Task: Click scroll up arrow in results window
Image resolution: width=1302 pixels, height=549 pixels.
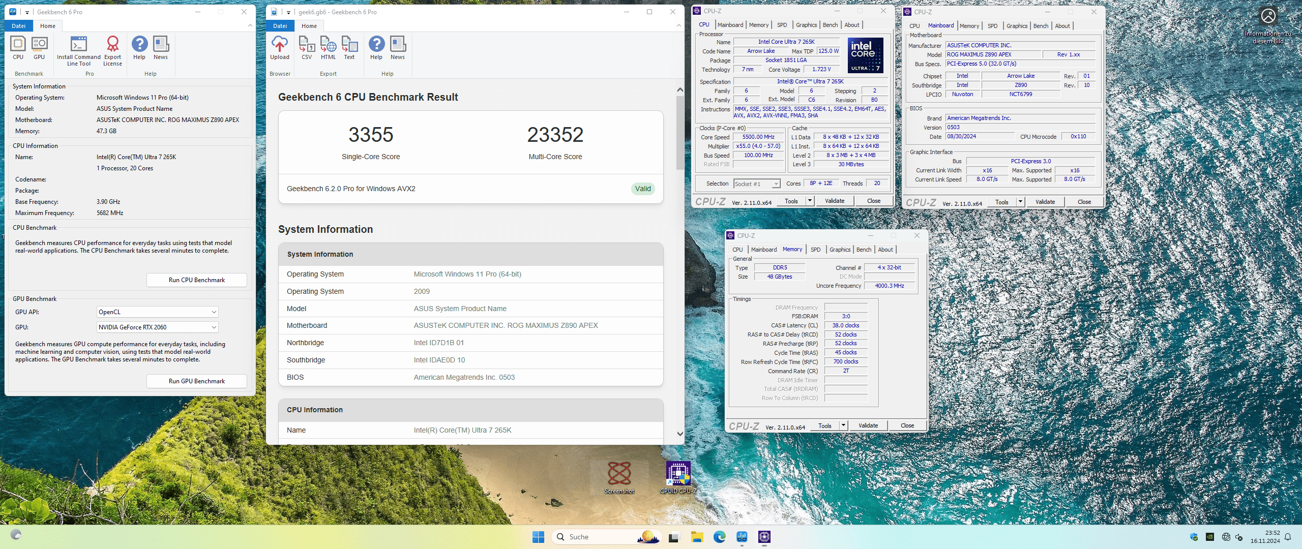Action: 680,90
